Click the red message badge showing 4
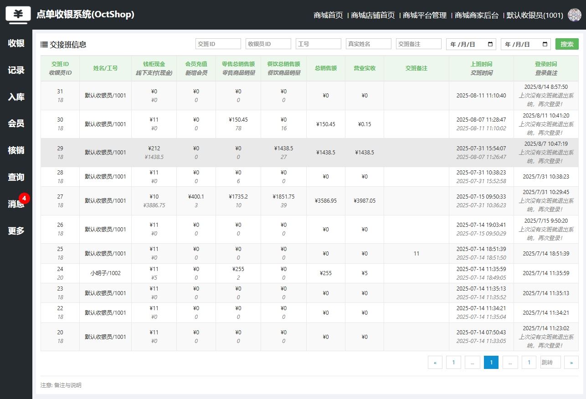The width and height of the screenshot is (586, 399). click(x=24, y=199)
